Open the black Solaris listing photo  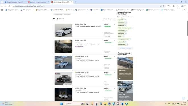63,79
